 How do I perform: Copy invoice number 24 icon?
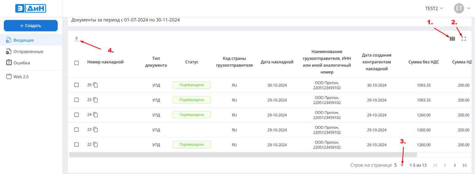(96, 115)
